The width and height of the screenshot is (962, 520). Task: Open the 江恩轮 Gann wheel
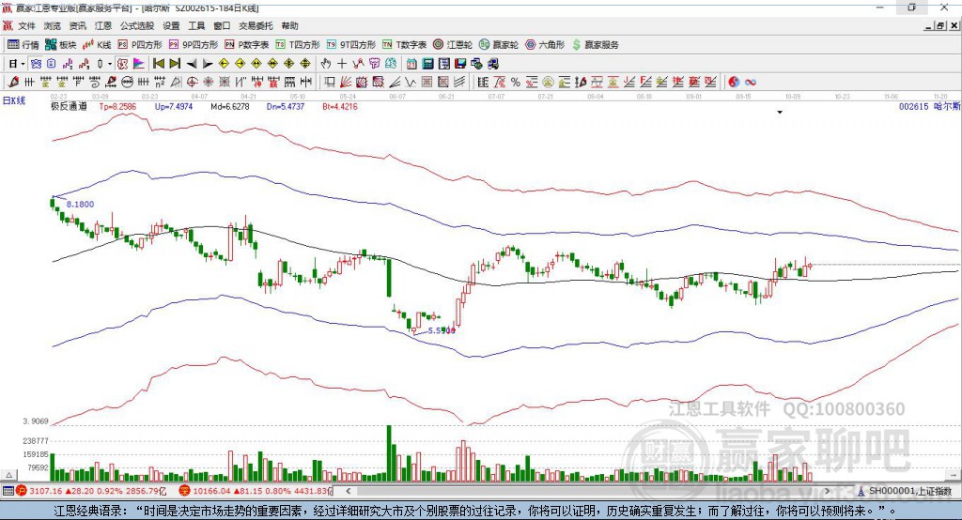coord(453,45)
